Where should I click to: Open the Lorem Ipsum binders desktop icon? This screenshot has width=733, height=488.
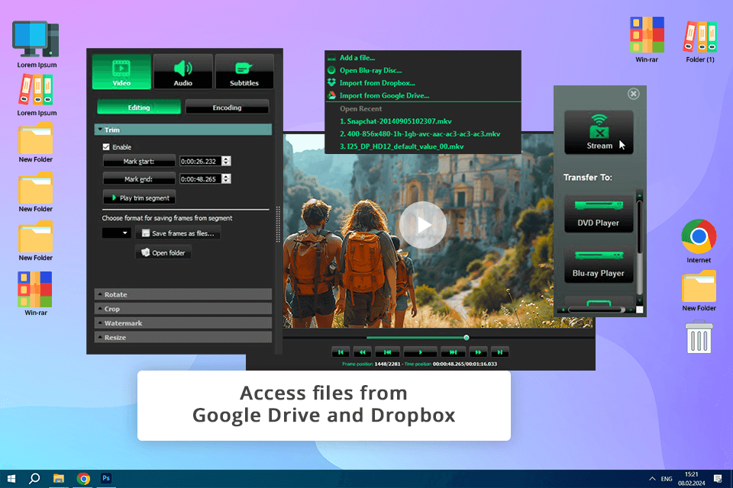pyautogui.click(x=37, y=95)
